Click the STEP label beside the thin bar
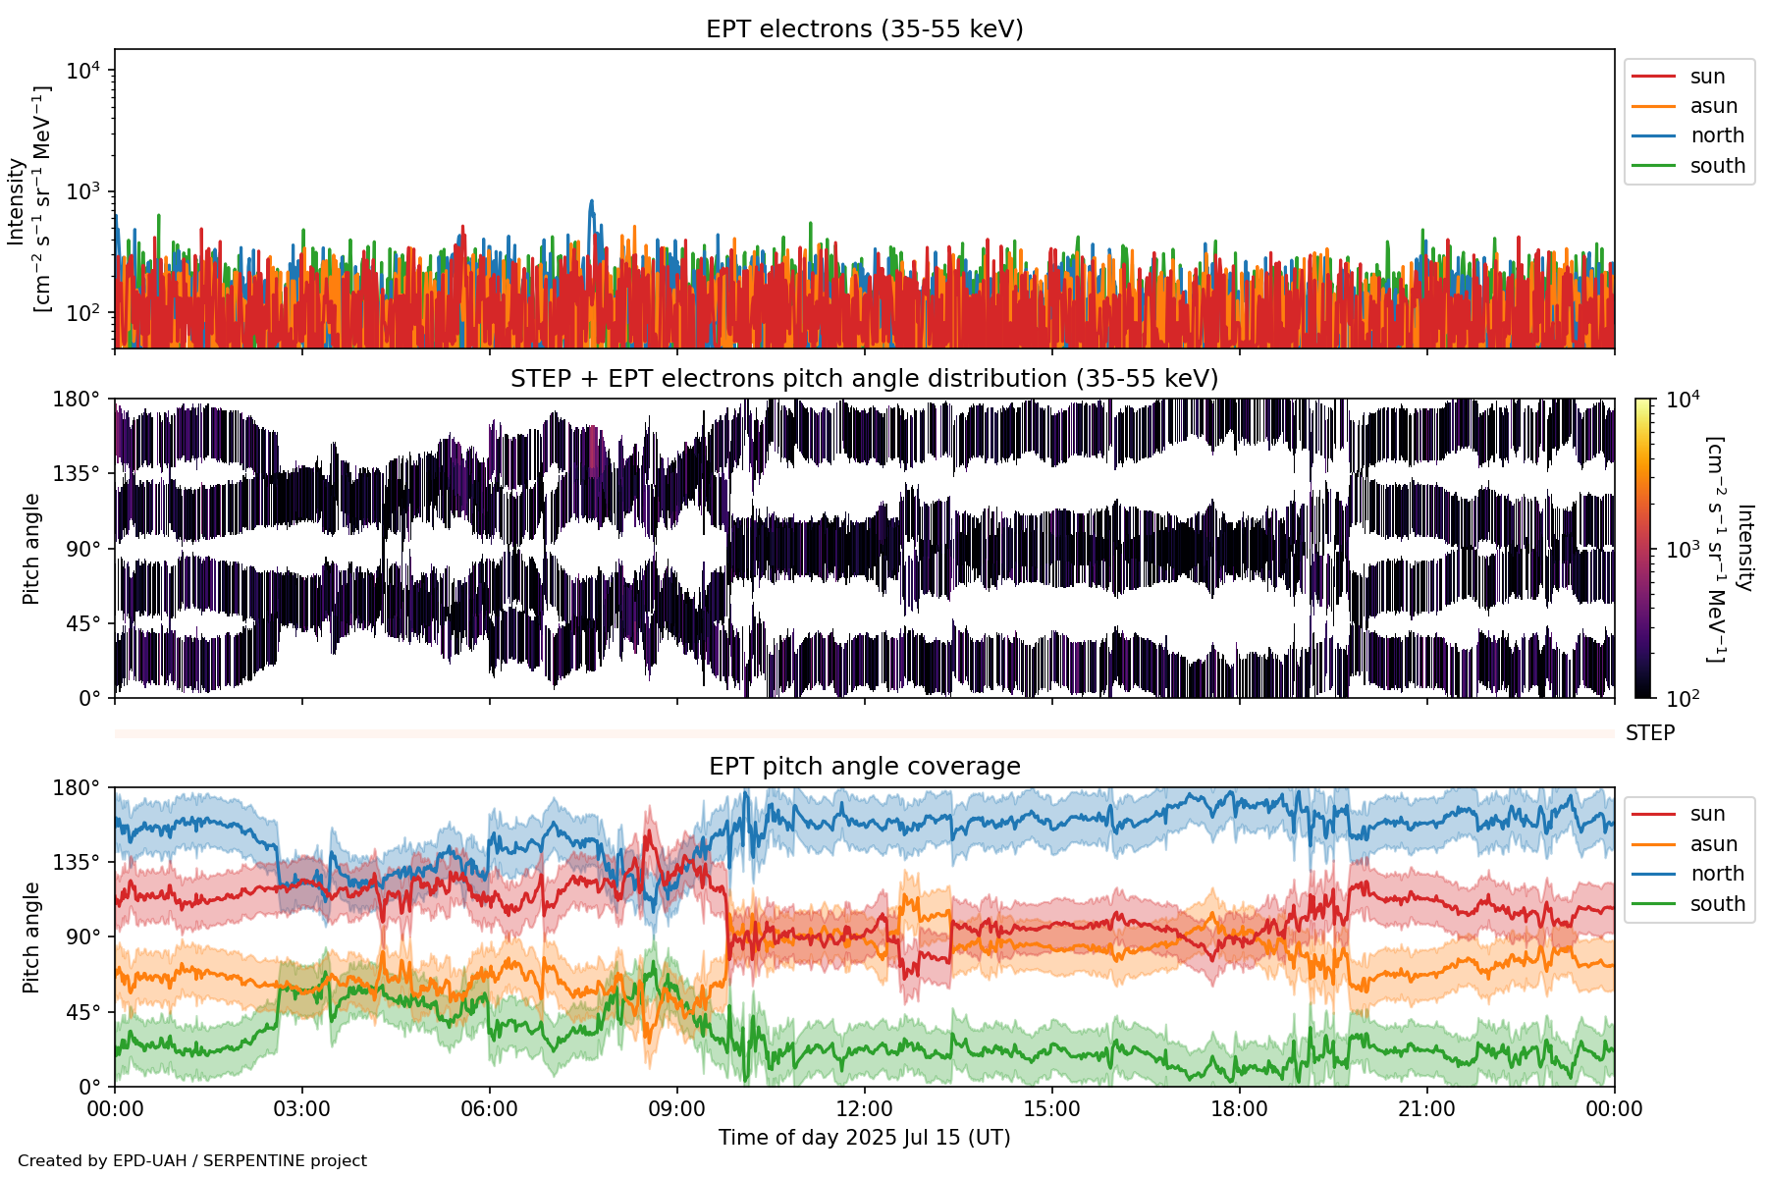The width and height of the screenshot is (1767, 1178). (1649, 733)
